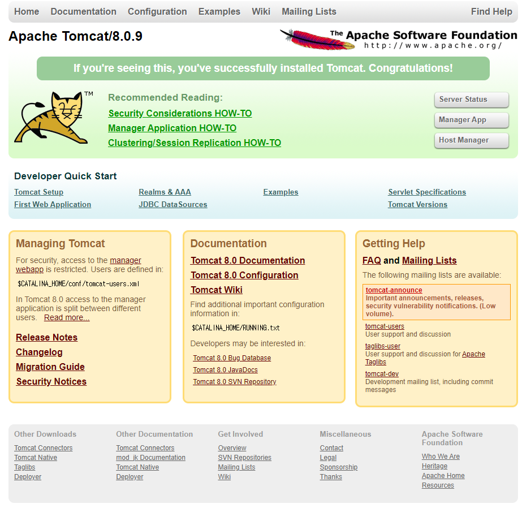
Task: Open Security Considerations HOW-TO link
Action: point(180,114)
